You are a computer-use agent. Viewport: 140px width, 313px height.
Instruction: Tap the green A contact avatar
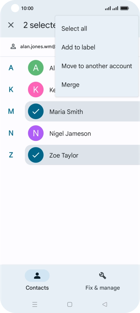pyautogui.click(x=36, y=68)
